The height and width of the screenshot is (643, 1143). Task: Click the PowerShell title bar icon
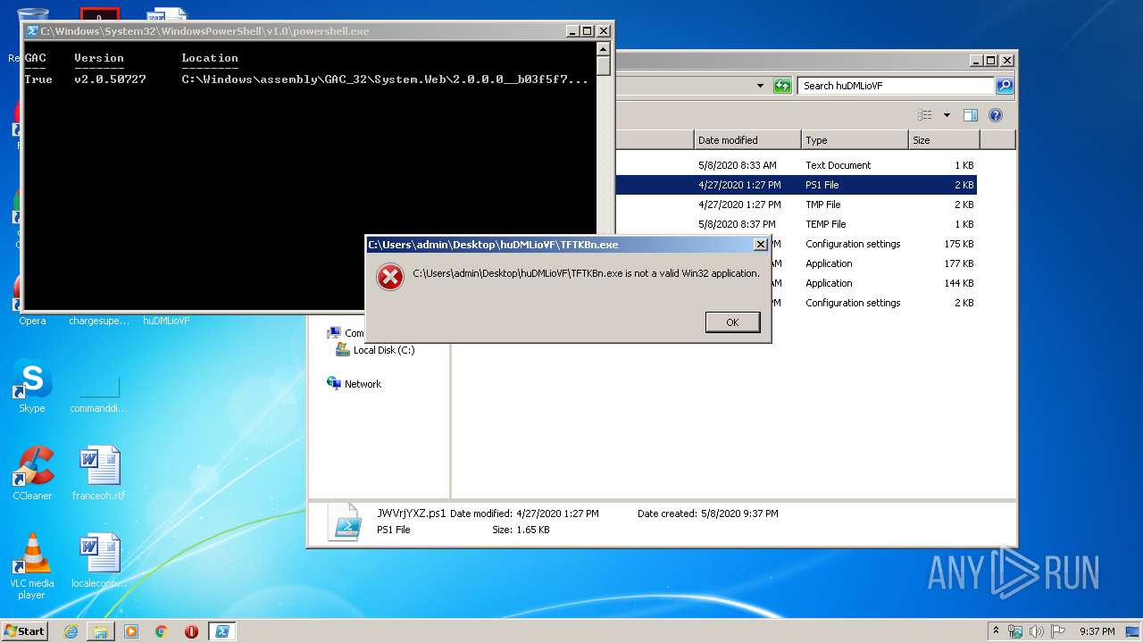click(x=32, y=31)
